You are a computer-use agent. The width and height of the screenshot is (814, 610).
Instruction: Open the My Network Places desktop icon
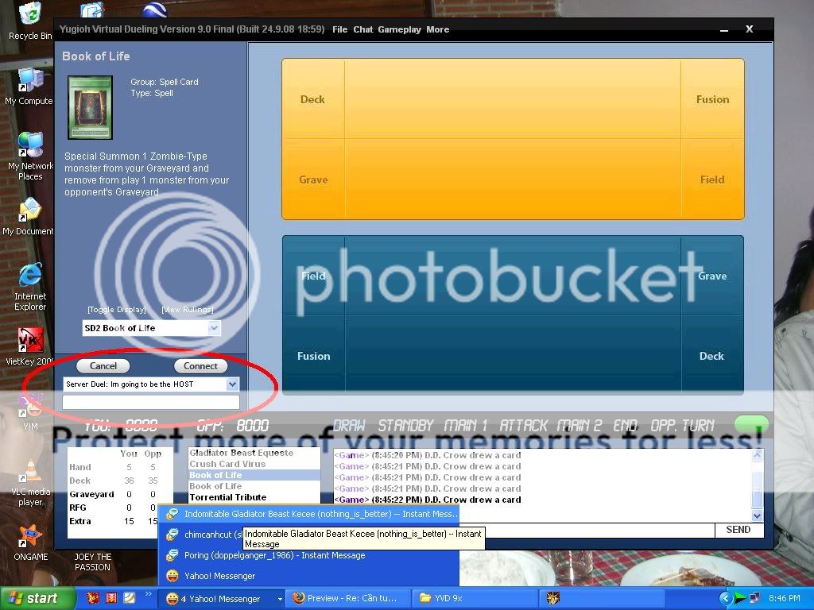[x=30, y=156]
